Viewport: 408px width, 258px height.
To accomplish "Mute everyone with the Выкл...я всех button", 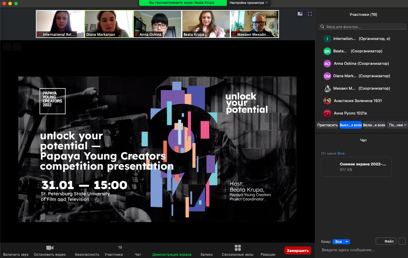I will tap(350, 125).
